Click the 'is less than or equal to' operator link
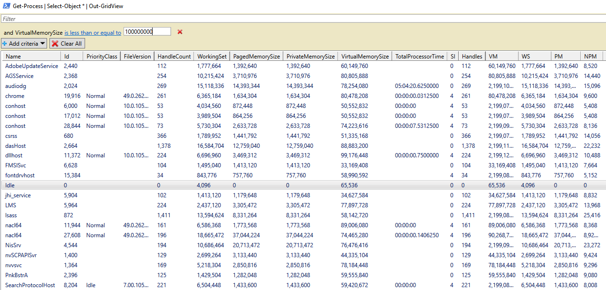Screen dimensions: 606x290 click(93, 33)
